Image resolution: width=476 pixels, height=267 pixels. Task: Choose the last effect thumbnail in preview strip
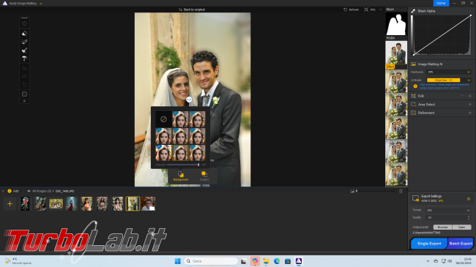pos(396,174)
